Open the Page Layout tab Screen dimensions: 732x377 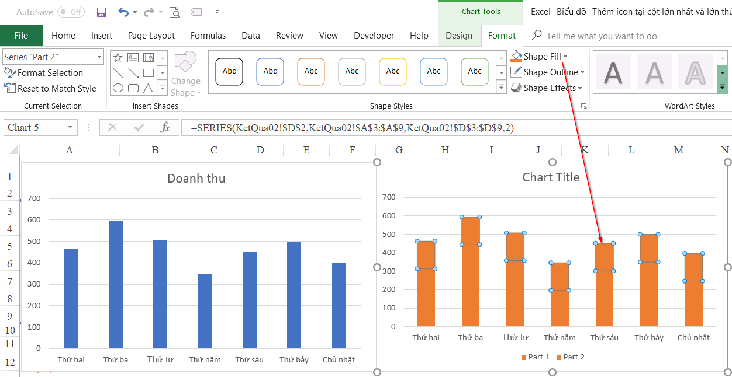click(151, 36)
